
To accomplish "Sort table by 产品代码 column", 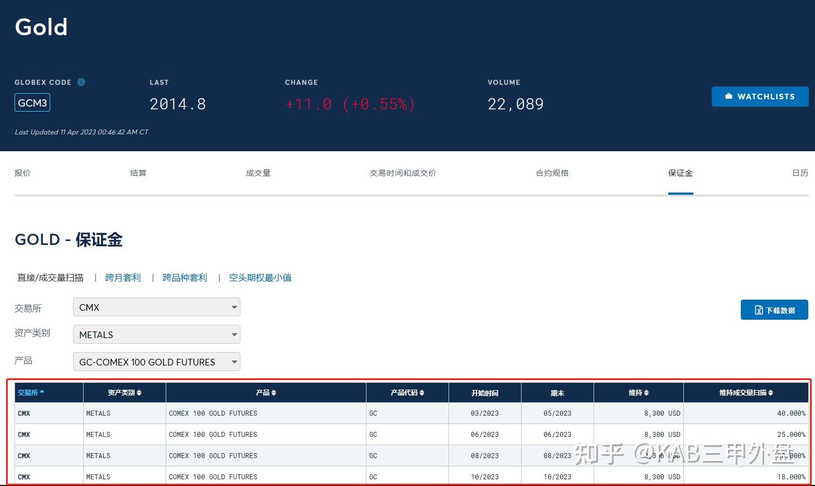I will click(407, 393).
